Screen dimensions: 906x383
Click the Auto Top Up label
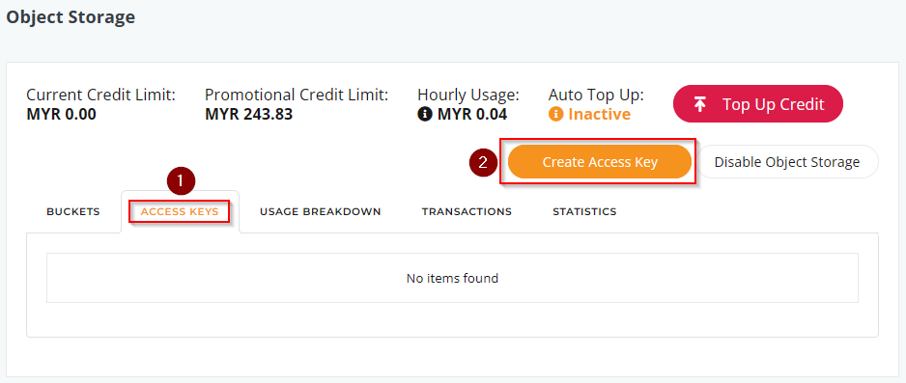click(596, 95)
